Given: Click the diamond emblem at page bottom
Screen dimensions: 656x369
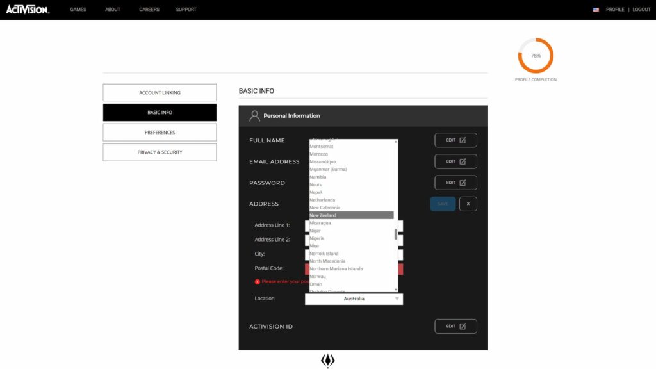Looking at the screenshot, I should pyautogui.click(x=327, y=361).
